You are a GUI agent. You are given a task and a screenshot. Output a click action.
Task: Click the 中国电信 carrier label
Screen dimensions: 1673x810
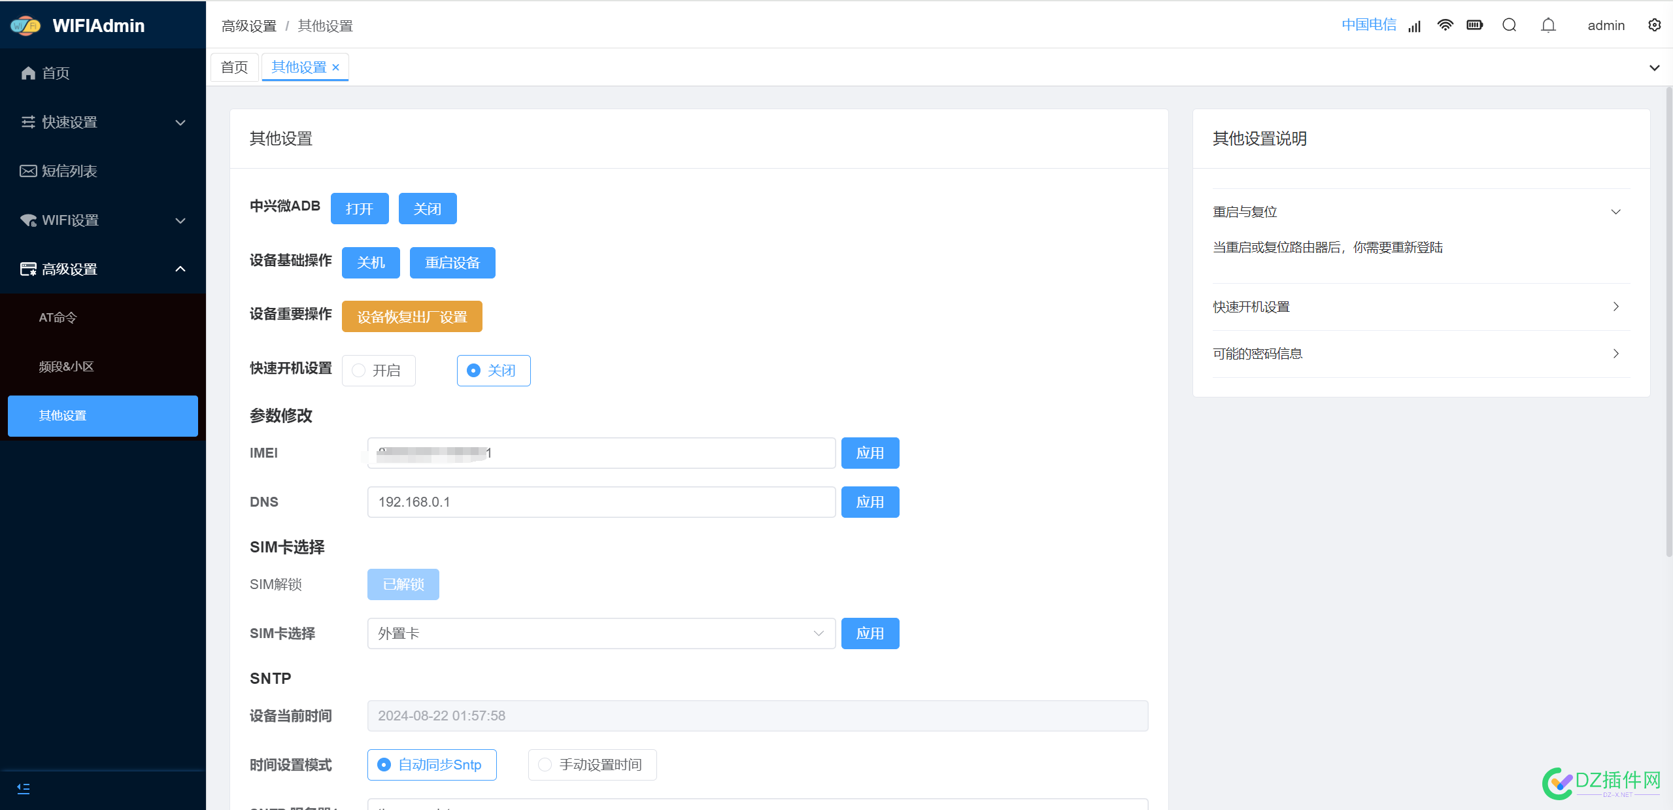pyautogui.click(x=1369, y=25)
